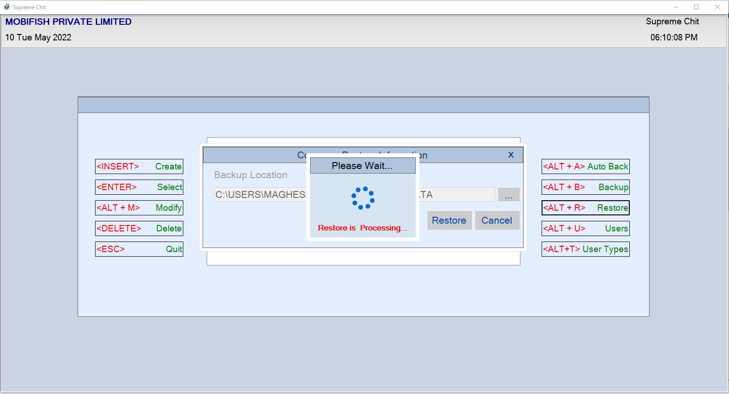Click the loading spinner in Please Wait popup

363,198
